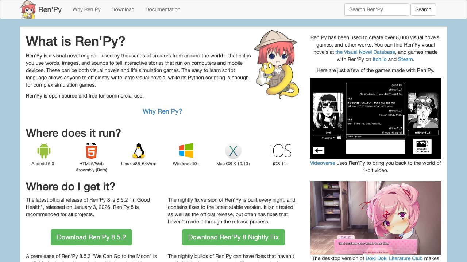Click the Ren'Py mascot logo in navbar
The height and width of the screenshot is (262, 467).
tap(28, 9)
